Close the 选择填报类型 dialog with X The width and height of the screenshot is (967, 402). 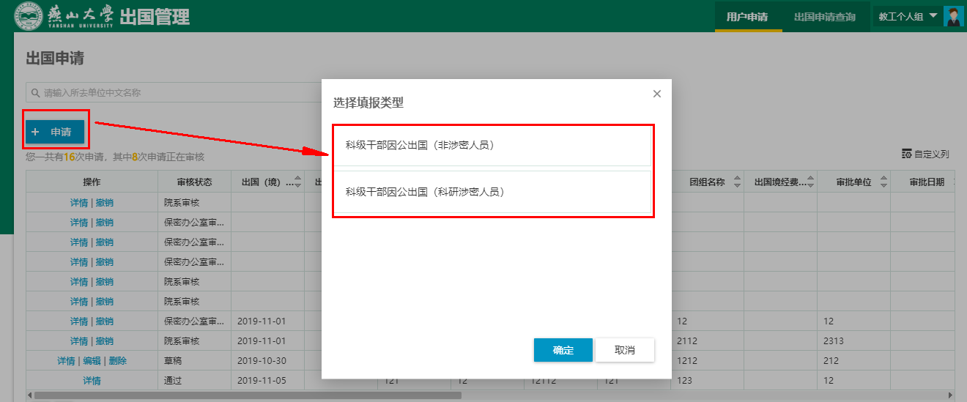(x=656, y=94)
